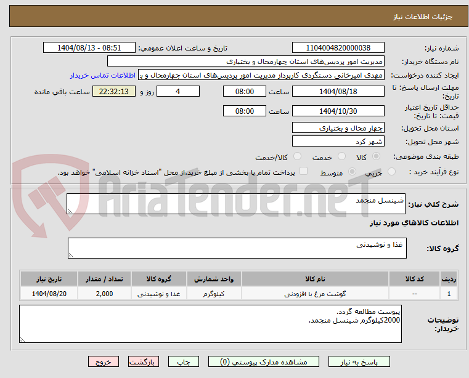Click the response deadline 08:00 time field
Viewport: 469px width, 378px height.
245,92
